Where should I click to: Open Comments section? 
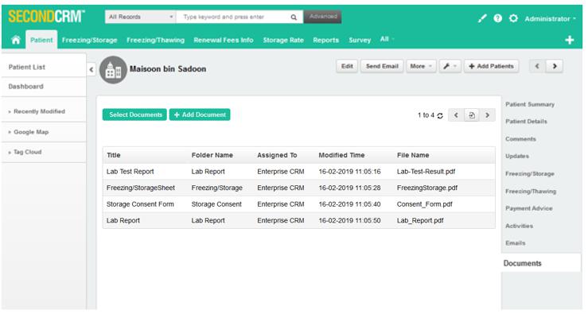pos(520,139)
